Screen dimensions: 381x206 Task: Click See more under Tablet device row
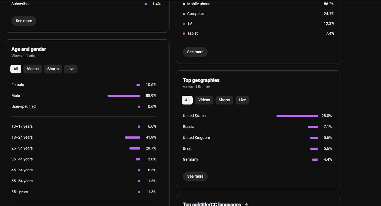(x=195, y=52)
